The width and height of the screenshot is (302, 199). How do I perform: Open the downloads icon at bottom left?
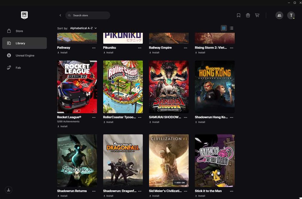point(8,190)
